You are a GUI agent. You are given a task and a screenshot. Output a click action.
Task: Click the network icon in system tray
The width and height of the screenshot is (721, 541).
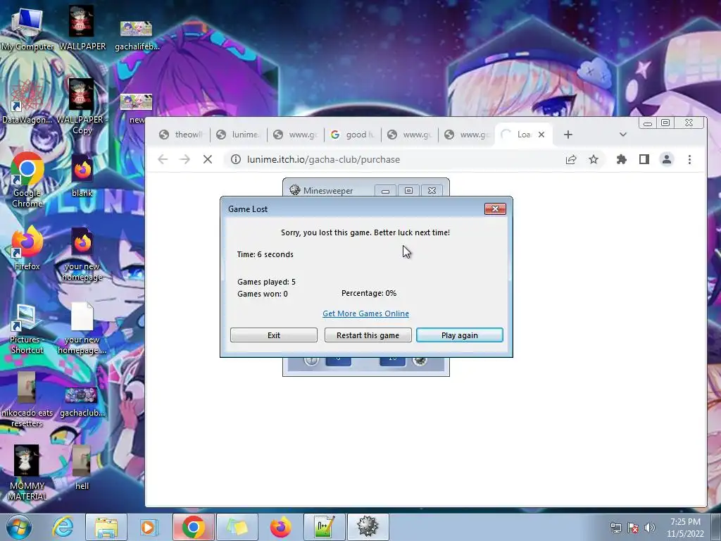(x=616, y=528)
